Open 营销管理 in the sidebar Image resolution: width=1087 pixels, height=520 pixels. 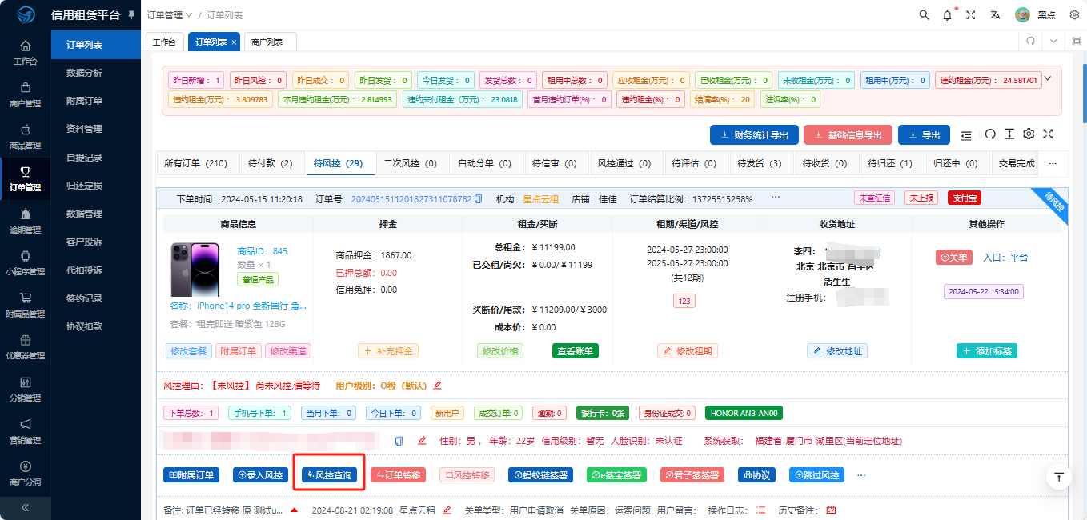point(26,430)
